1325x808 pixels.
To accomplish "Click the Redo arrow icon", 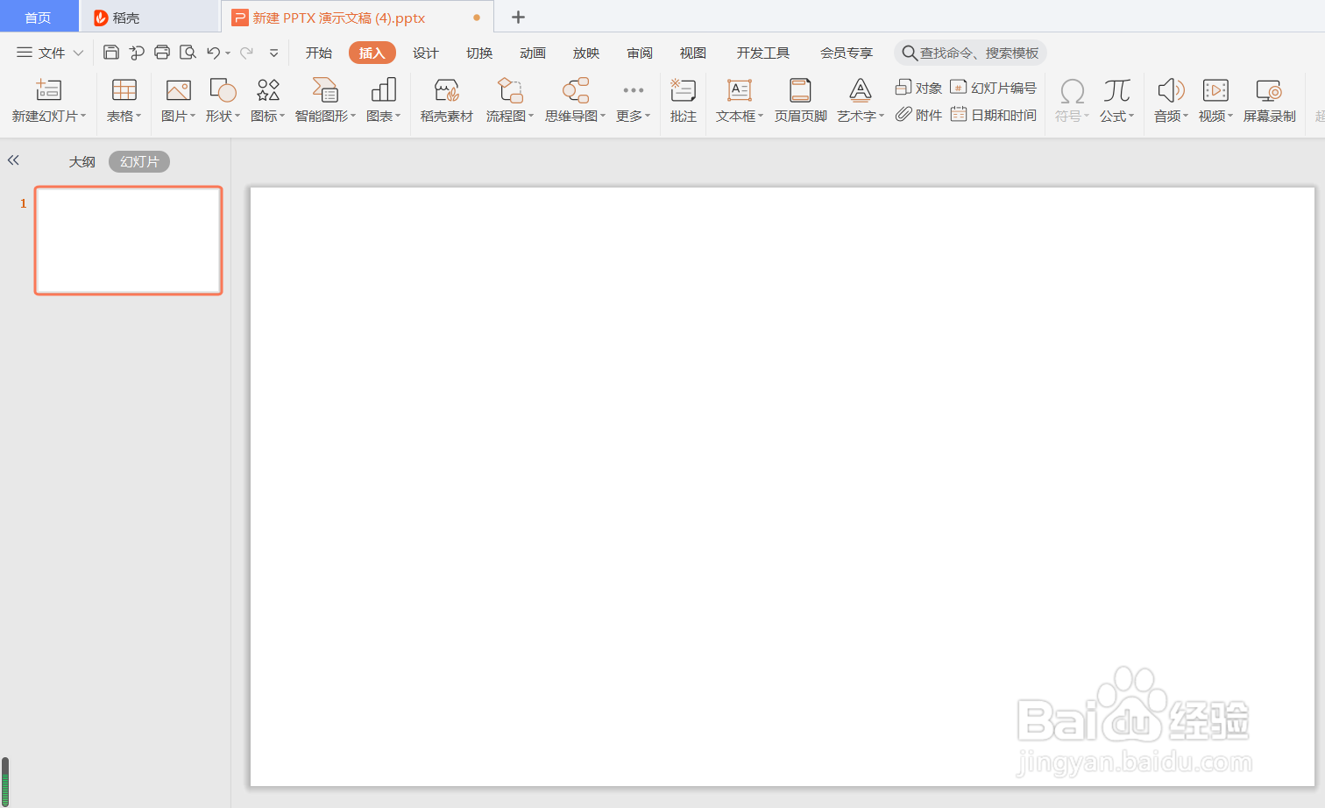I will tap(246, 53).
